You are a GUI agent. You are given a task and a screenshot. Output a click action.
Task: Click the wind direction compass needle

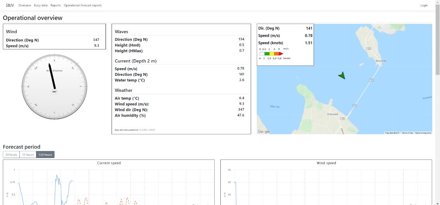tap(52, 76)
